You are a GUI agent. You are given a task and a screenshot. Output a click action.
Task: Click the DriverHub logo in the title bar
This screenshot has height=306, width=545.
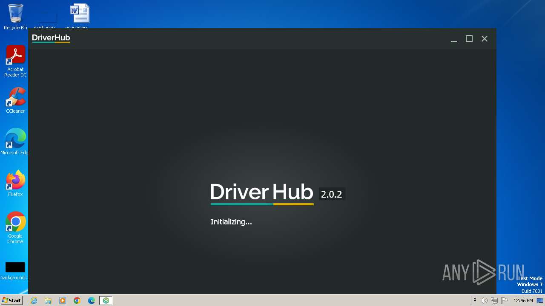51,38
